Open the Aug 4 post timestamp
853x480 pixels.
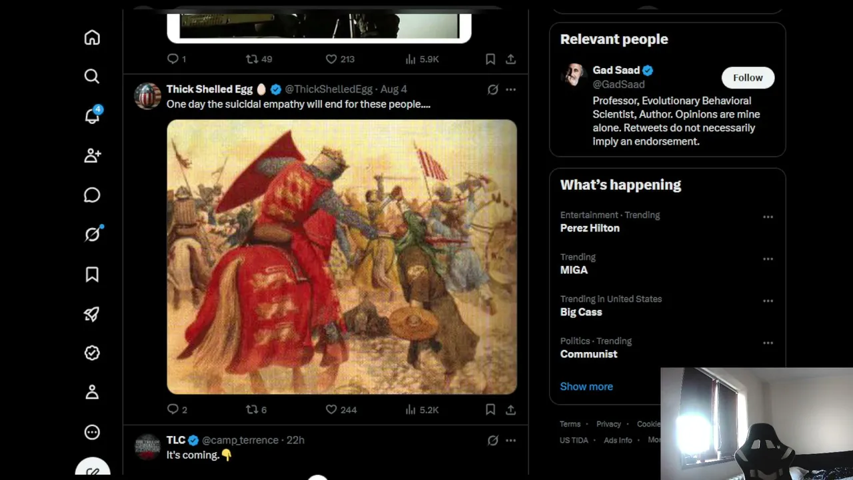pyautogui.click(x=394, y=89)
